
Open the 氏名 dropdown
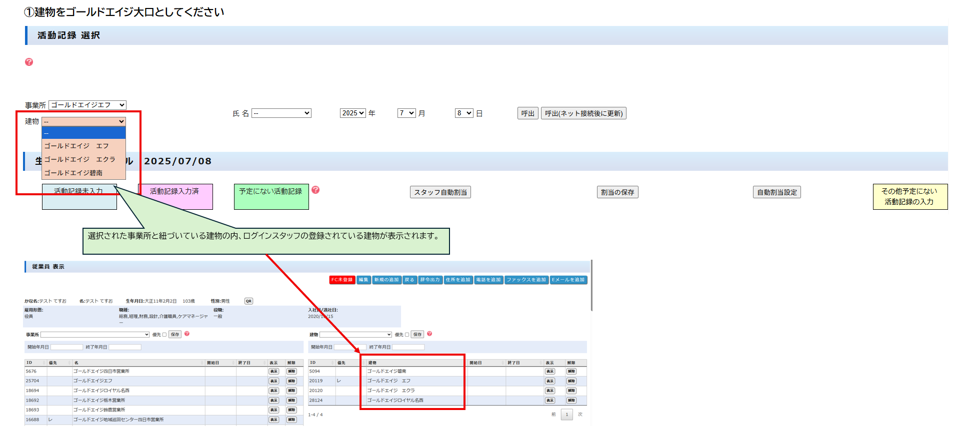[x=281, y=113]
